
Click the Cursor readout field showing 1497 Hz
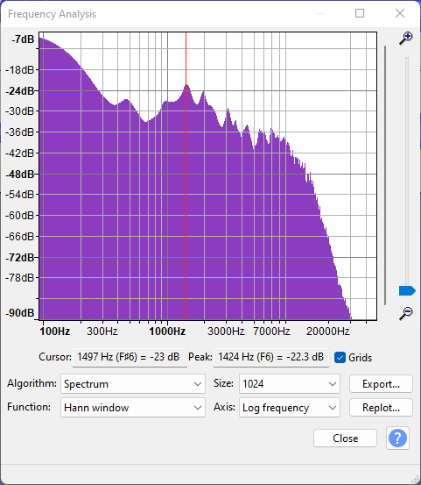[130, 357]
